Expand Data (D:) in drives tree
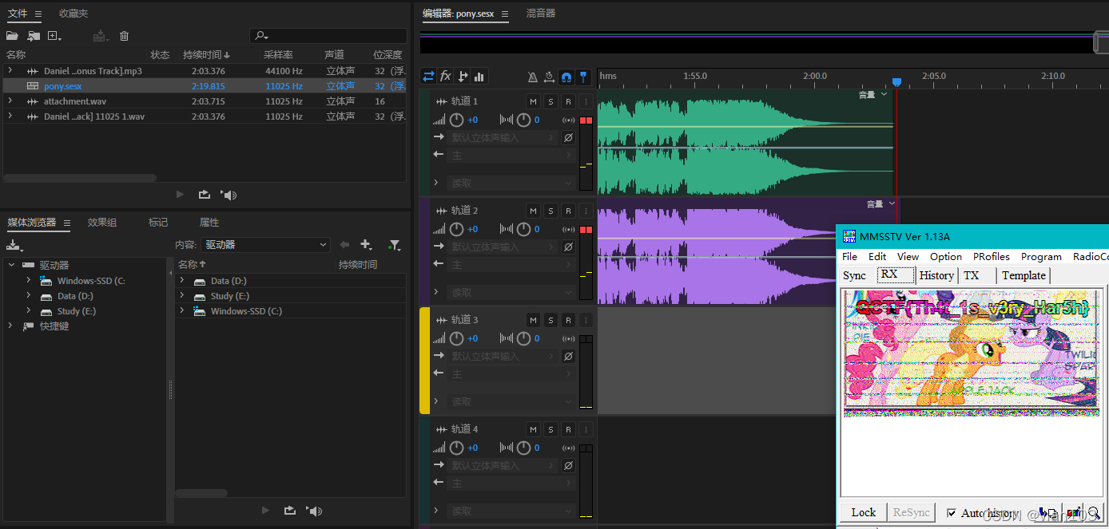The image size is (1109, 529). click(28, 296)
